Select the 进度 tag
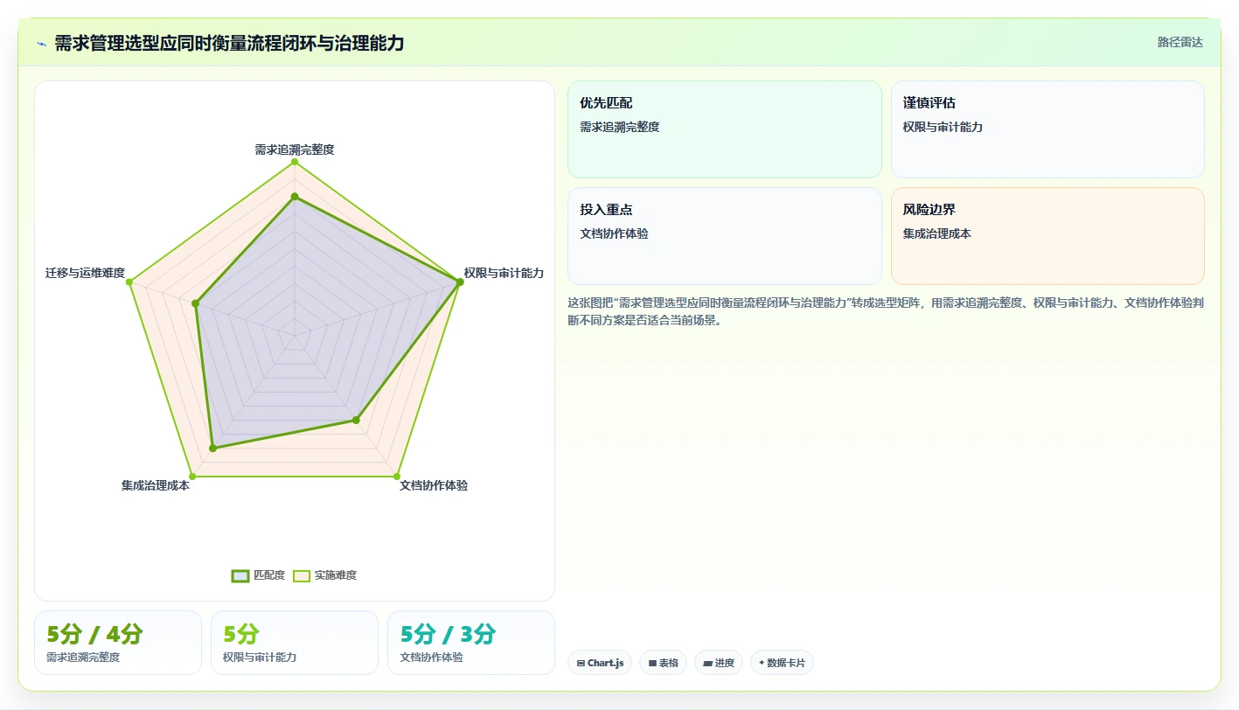Screen dimensions: 1239x710 [719, 663]
